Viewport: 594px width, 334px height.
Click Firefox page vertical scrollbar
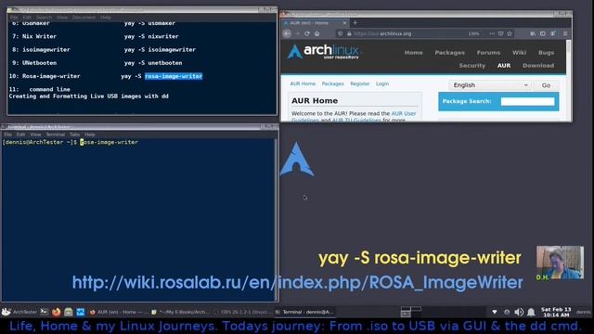point(568,80)
